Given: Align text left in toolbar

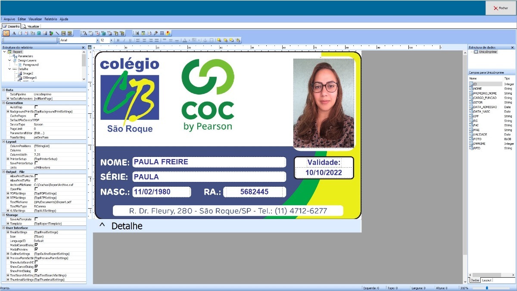Looking at the screenshot, I should (x=137, y=40).
